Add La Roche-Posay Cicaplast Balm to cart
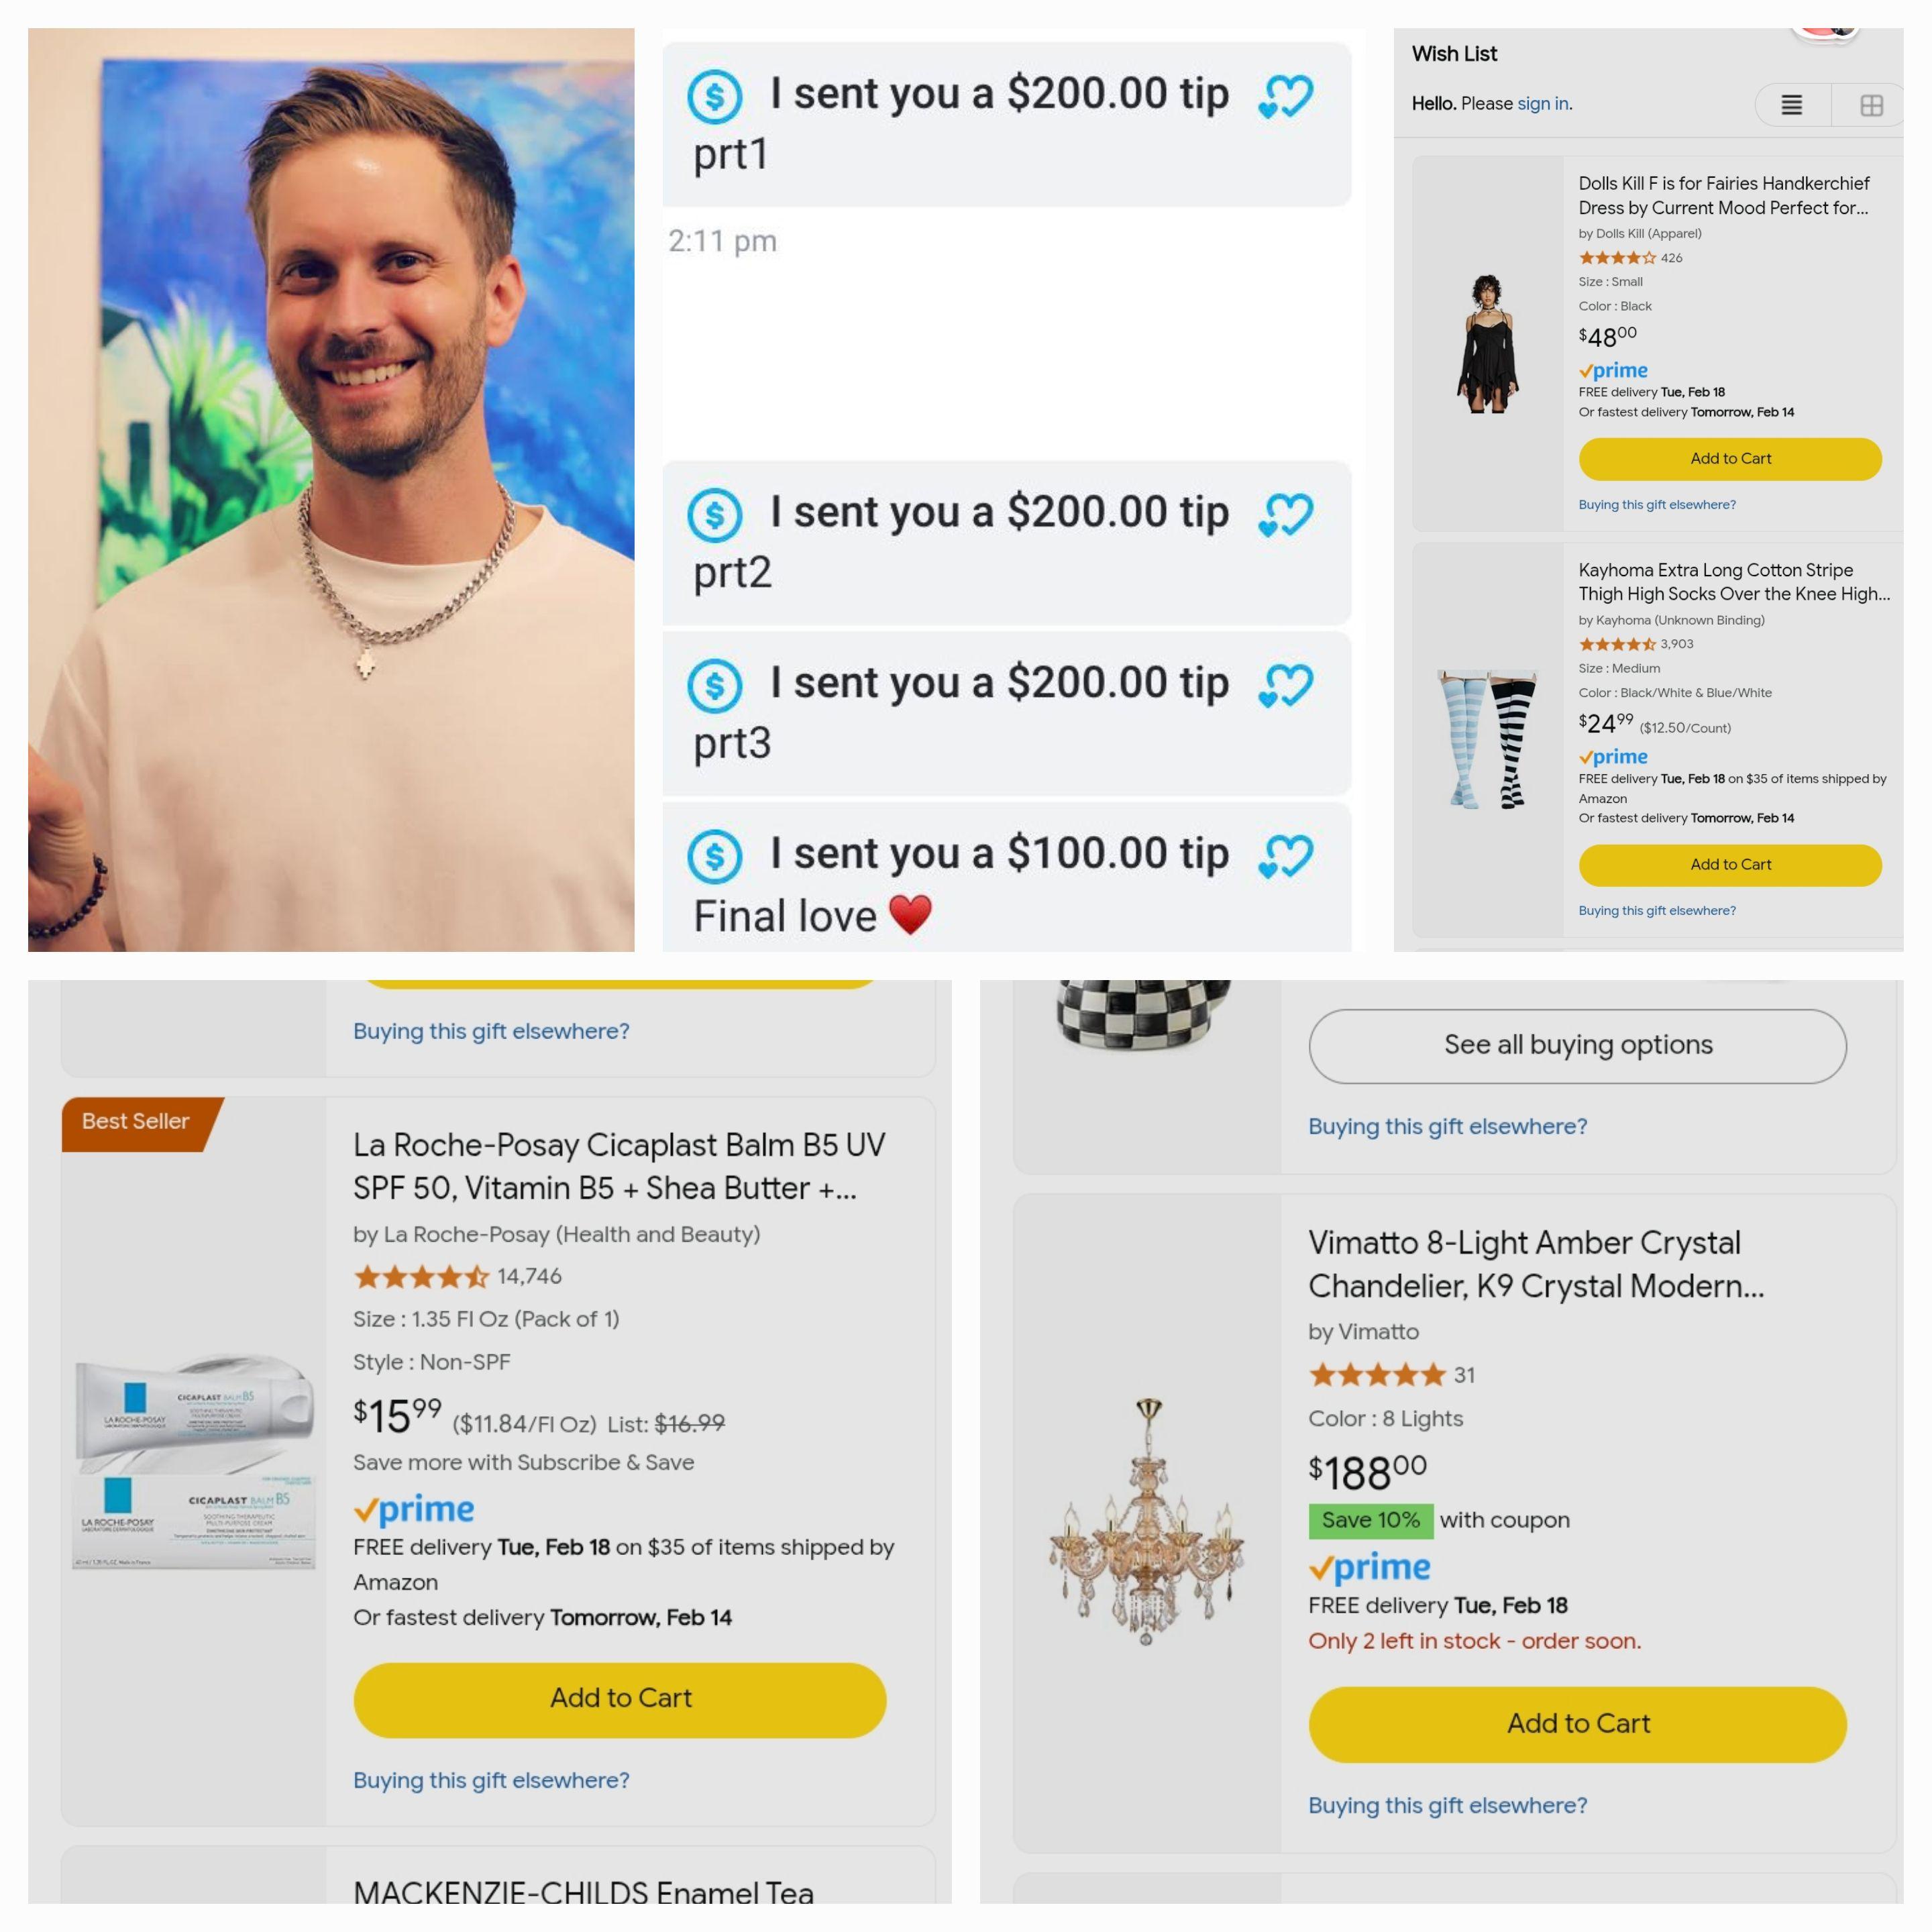 620,1700
